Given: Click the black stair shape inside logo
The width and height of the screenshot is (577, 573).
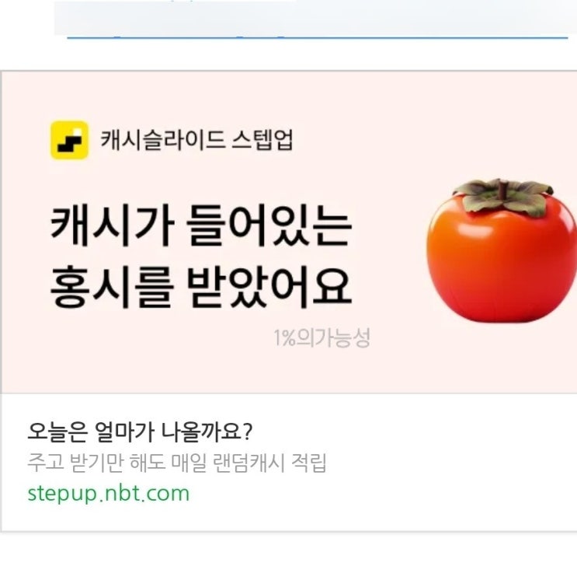Looking at the screenshot, I should point(69,143).
